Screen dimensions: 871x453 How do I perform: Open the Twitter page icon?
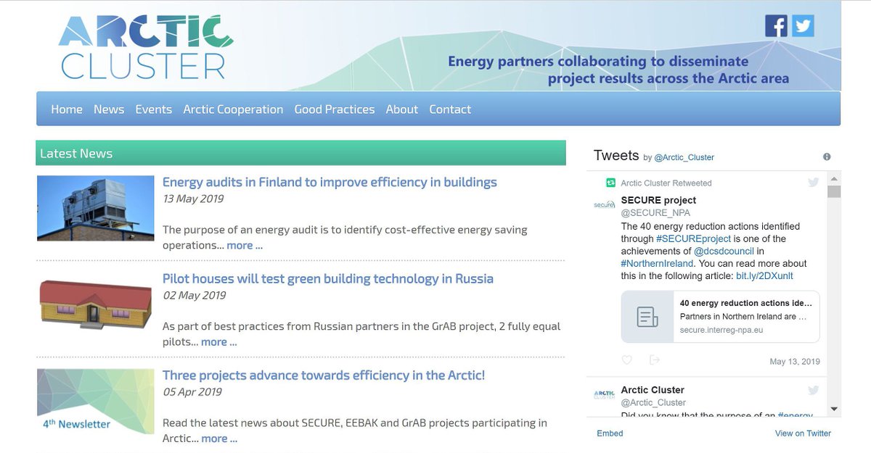pyautogui.click(x=803, y=25)
